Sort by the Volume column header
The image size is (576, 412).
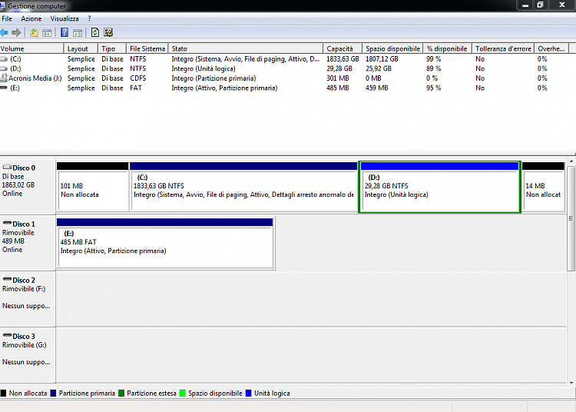tap(31, 48)
